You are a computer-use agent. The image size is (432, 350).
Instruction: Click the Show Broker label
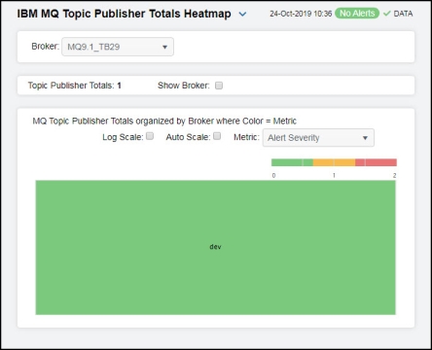point(184,86)
